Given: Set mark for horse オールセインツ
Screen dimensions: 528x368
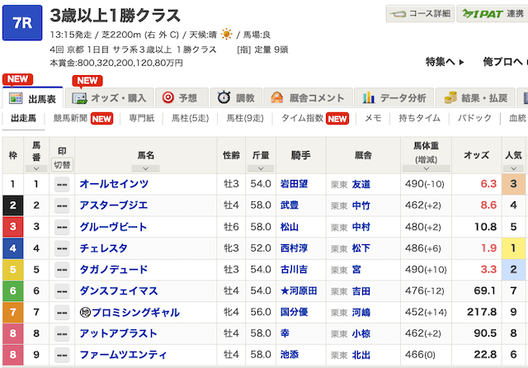Looking at the screenshot, I should (62, 184).
